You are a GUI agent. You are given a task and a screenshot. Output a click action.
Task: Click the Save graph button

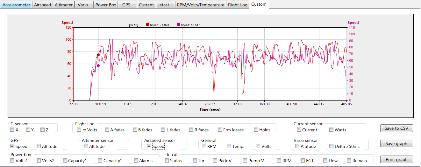(x=396, y=143)
